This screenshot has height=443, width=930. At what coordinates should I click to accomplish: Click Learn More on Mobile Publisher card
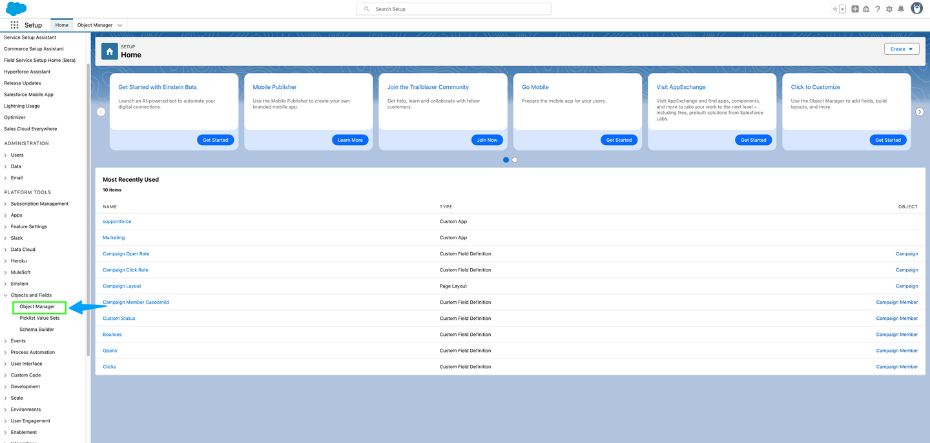pos(350,140)
